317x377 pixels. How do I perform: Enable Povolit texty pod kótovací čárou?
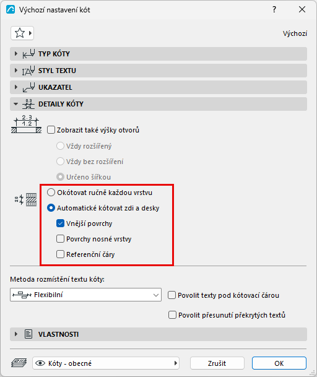tap(172, 295)
